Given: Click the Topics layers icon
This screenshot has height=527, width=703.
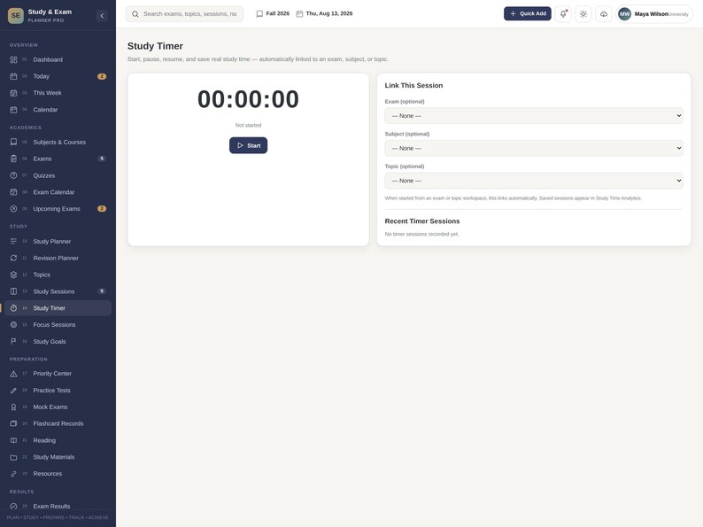Looking at the screenshot, I should coord(13,275).
